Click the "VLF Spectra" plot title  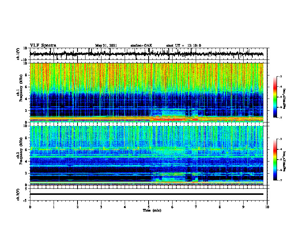click(43, 45)
